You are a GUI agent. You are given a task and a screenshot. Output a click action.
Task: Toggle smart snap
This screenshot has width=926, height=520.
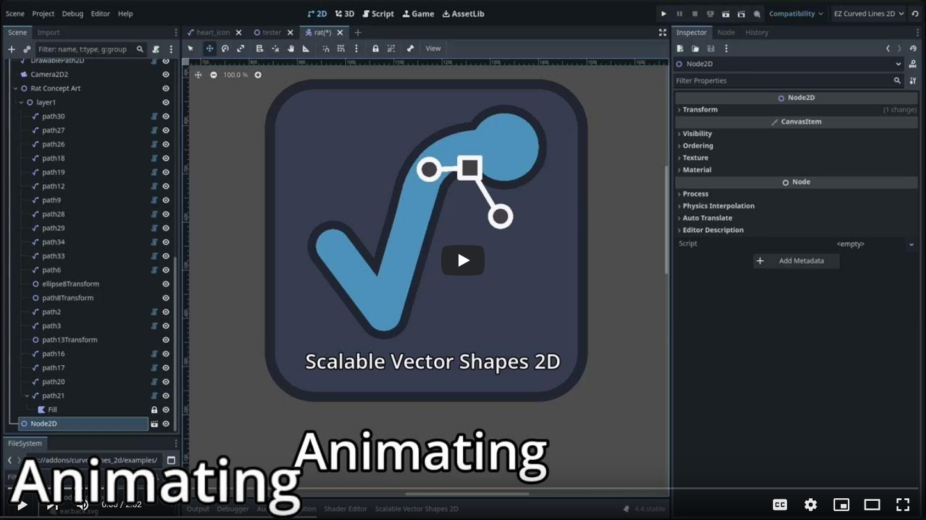(x=325, y=49)
